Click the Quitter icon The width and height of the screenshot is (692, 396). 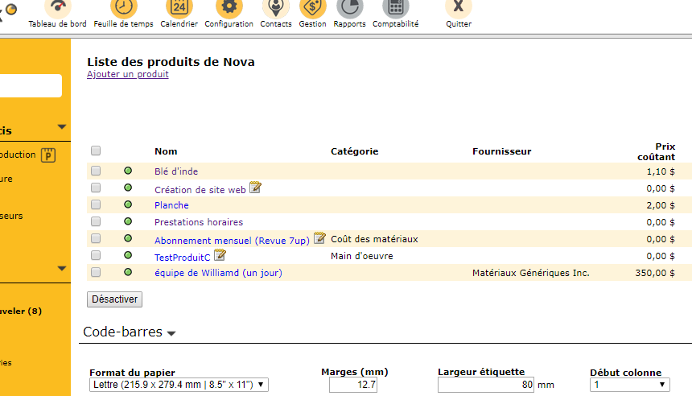(x=459, y=8)
